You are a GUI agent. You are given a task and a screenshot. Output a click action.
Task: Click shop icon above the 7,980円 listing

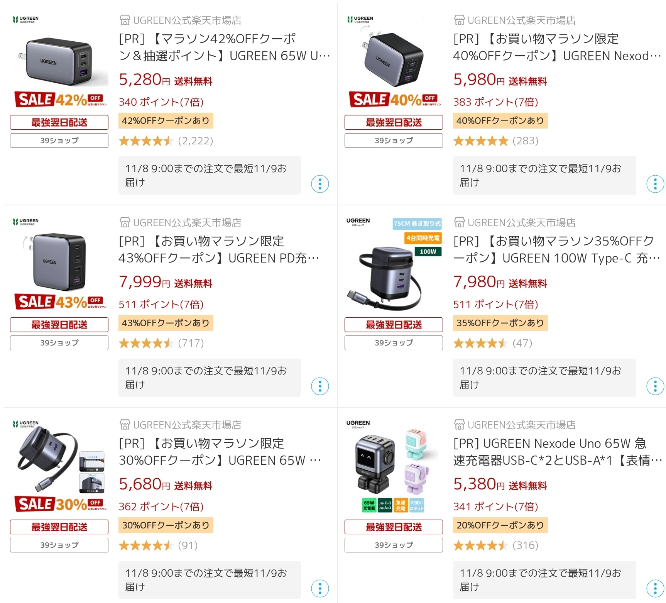tap(459, 222)
